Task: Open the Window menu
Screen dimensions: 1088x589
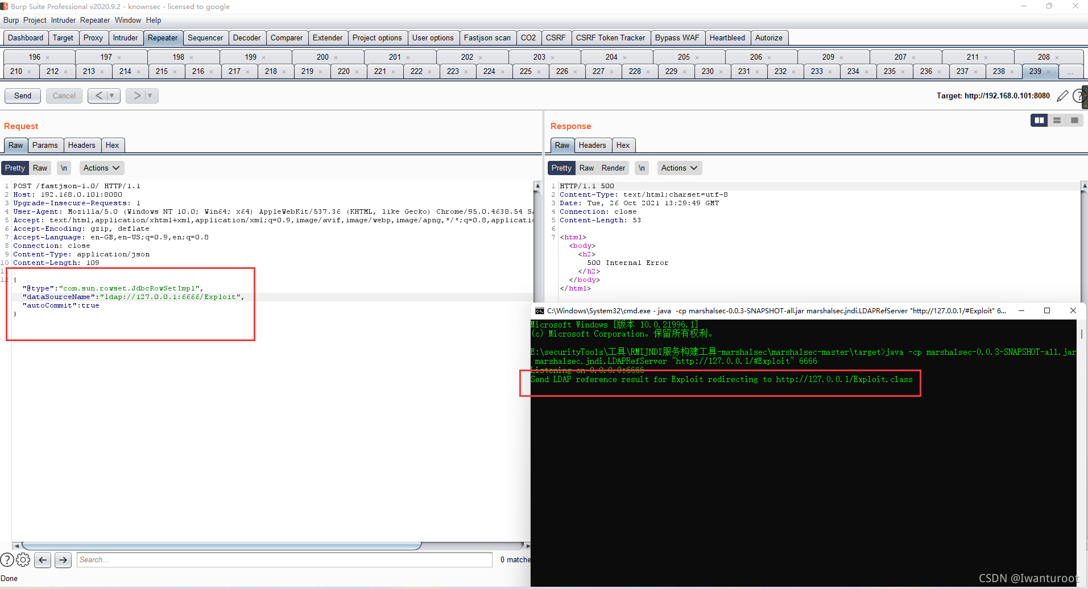Action: tap(128, 20)
